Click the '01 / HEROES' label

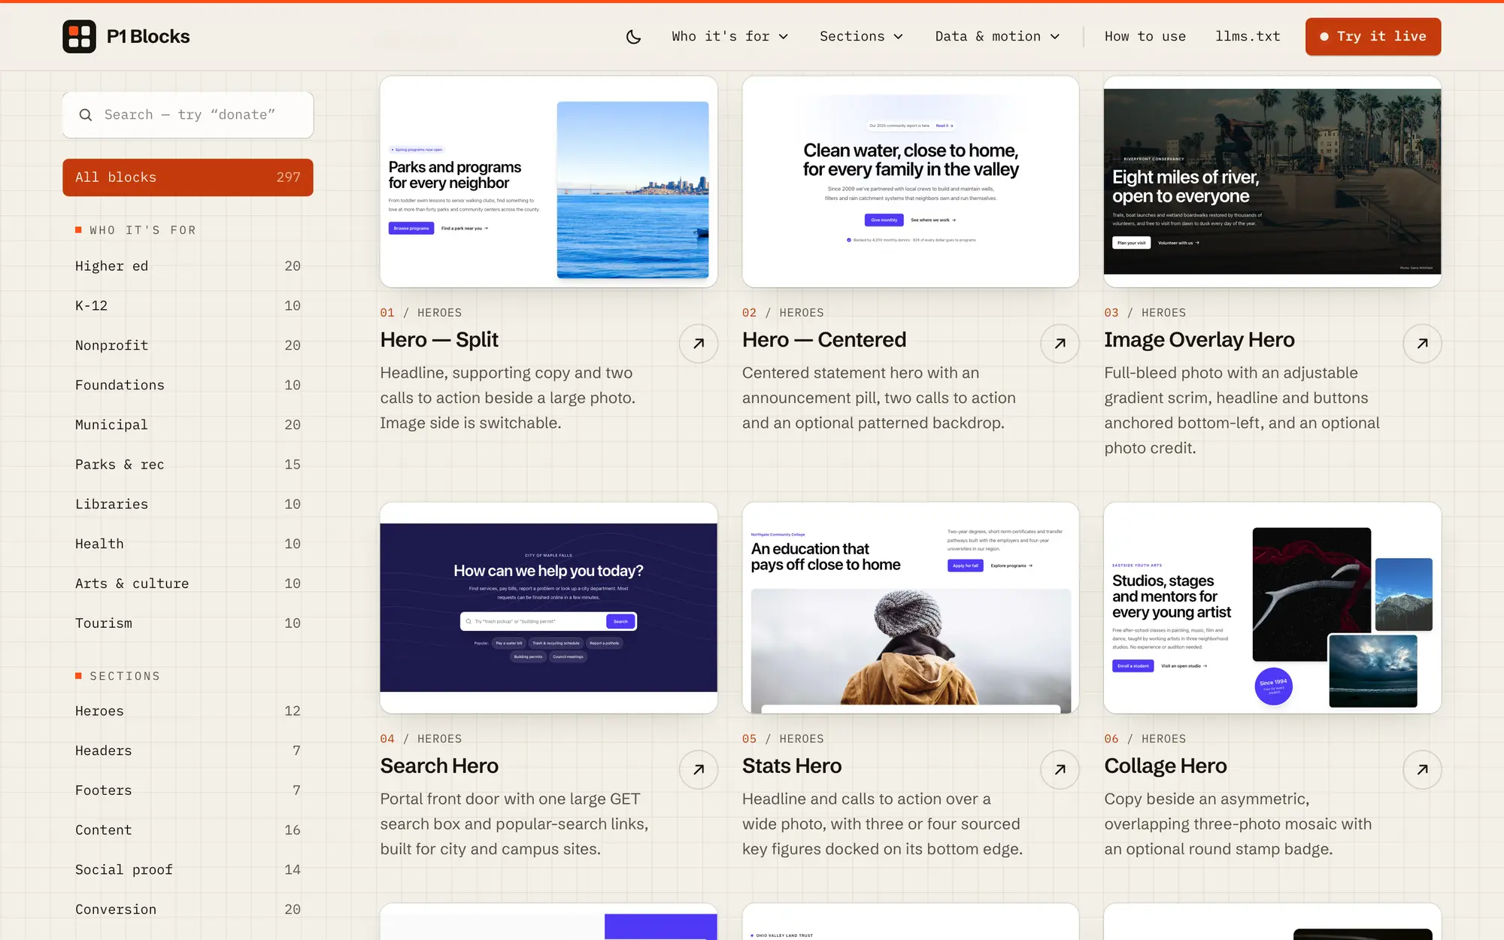(x=421, y=313)
